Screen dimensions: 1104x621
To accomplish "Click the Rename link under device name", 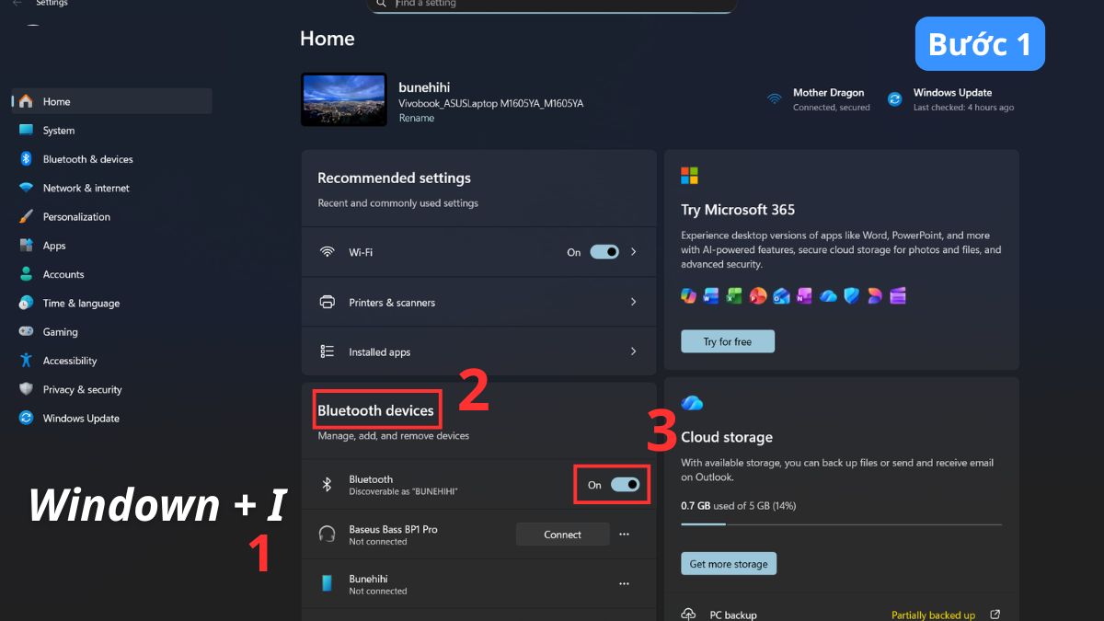I will pos(416,118).
